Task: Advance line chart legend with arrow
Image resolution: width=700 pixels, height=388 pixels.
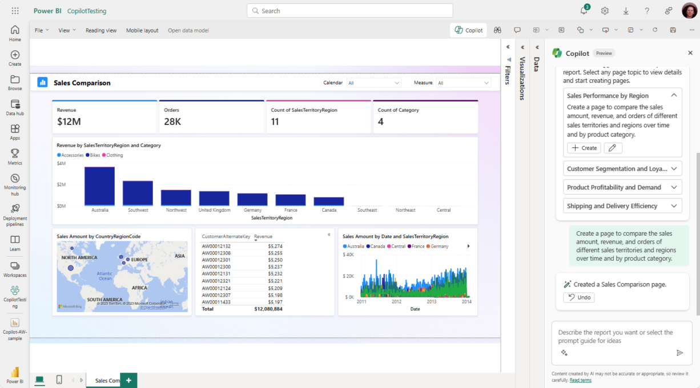Action: [x=469, y=246]
